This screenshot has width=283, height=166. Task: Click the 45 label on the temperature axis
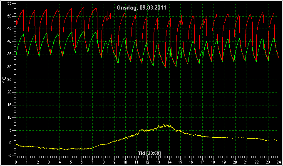(10, 29)
